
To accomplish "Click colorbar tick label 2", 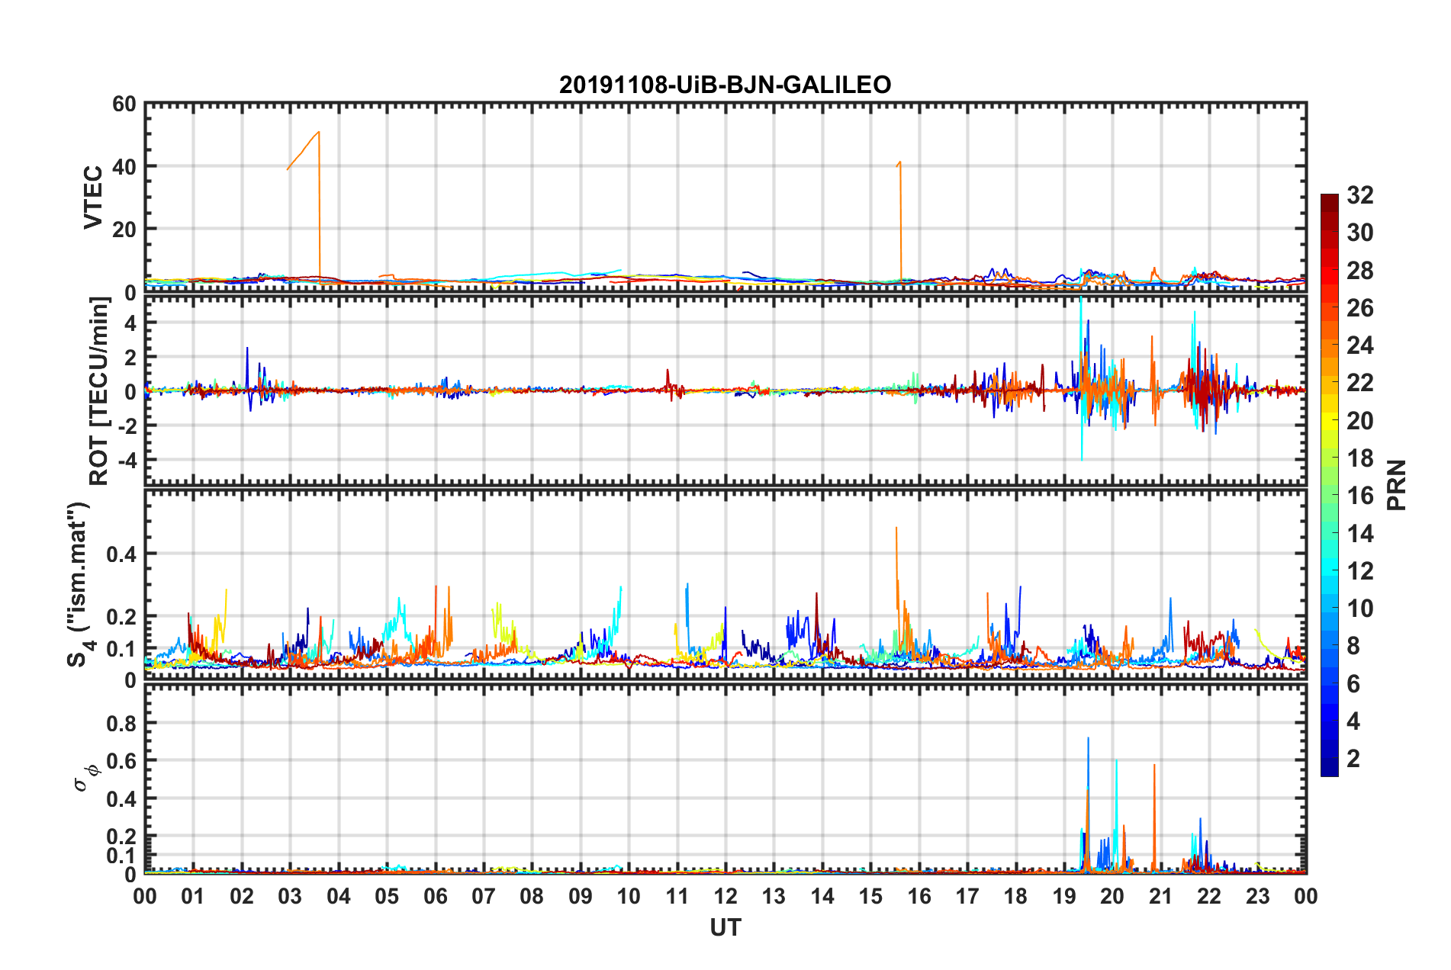I will 1353,758.
